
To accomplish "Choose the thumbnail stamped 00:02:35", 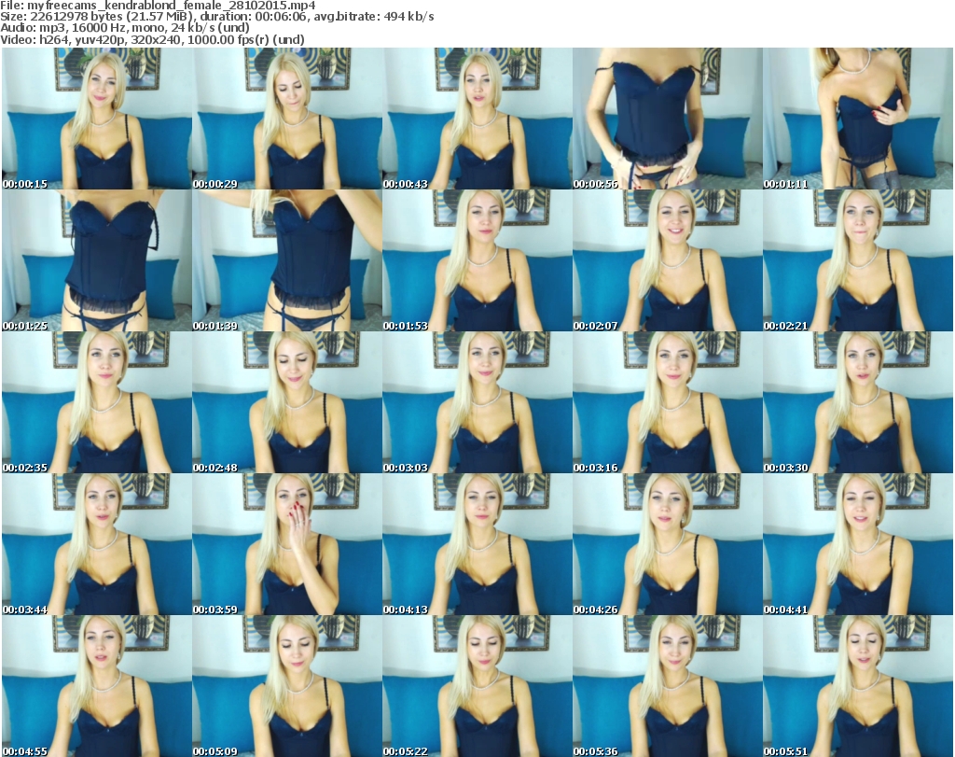I will click(x=97, y=402).
